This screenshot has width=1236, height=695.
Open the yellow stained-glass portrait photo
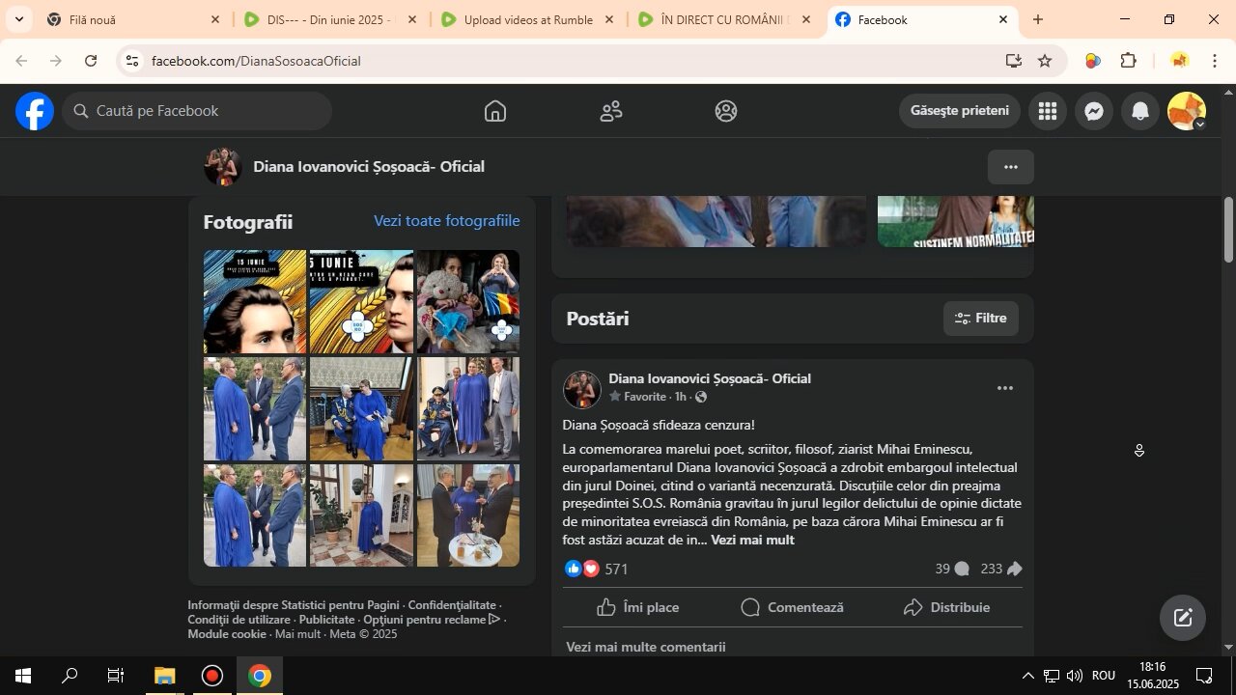[x=361, y=302]
